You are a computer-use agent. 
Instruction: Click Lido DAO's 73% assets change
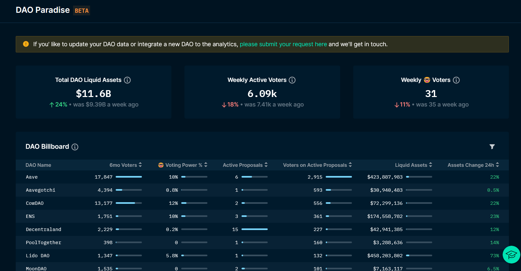tap(494, 256)
